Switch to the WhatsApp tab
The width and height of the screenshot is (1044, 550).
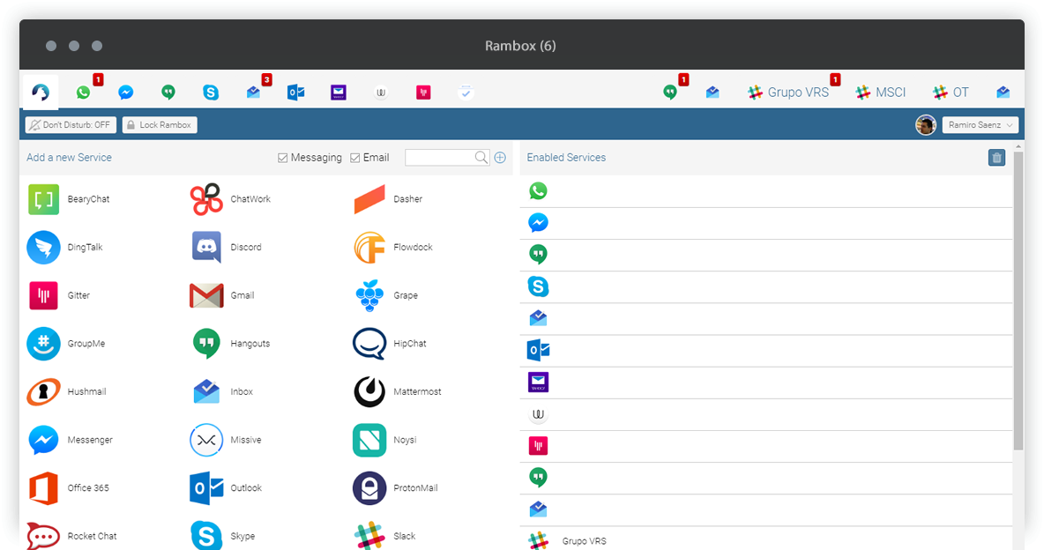pos(83,93)
